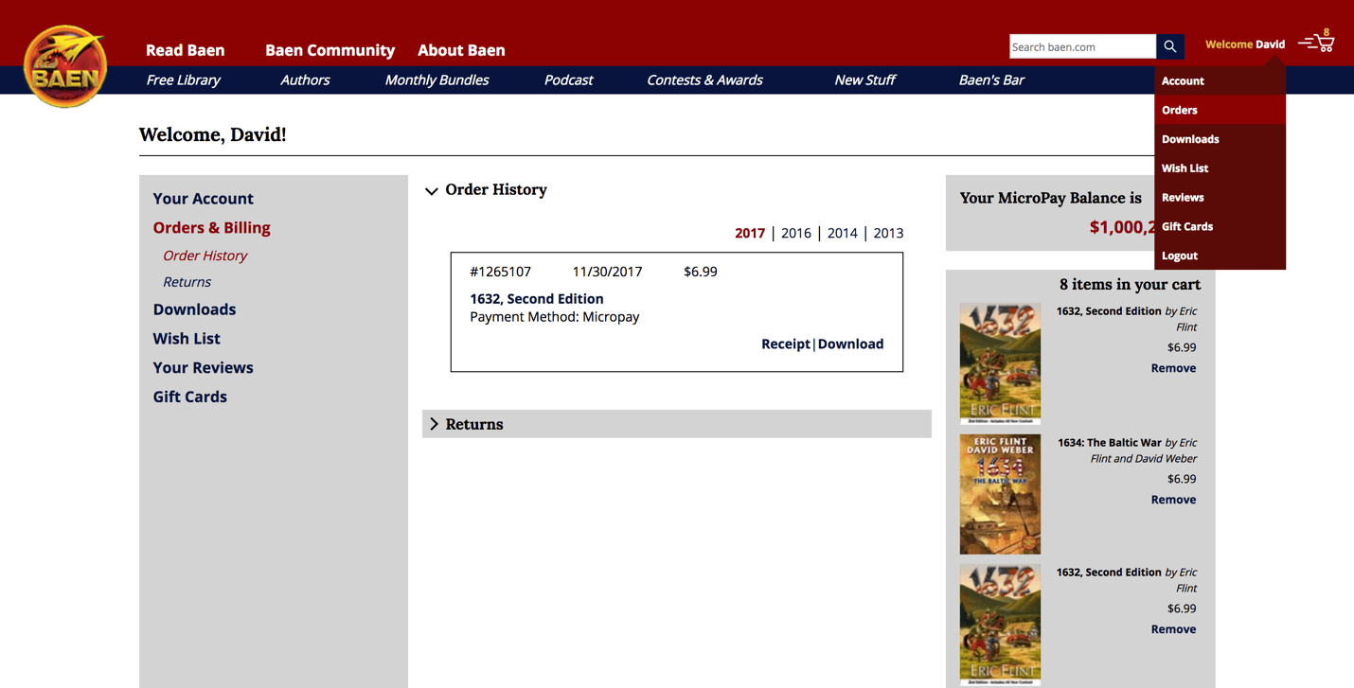
Task: Remove 1634: The Baltic War from cart
Action: tap(1173, 500)
